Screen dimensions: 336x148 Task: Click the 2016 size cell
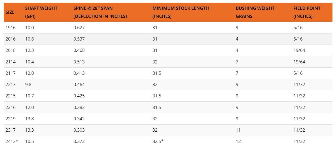click(x=11, y=39)
